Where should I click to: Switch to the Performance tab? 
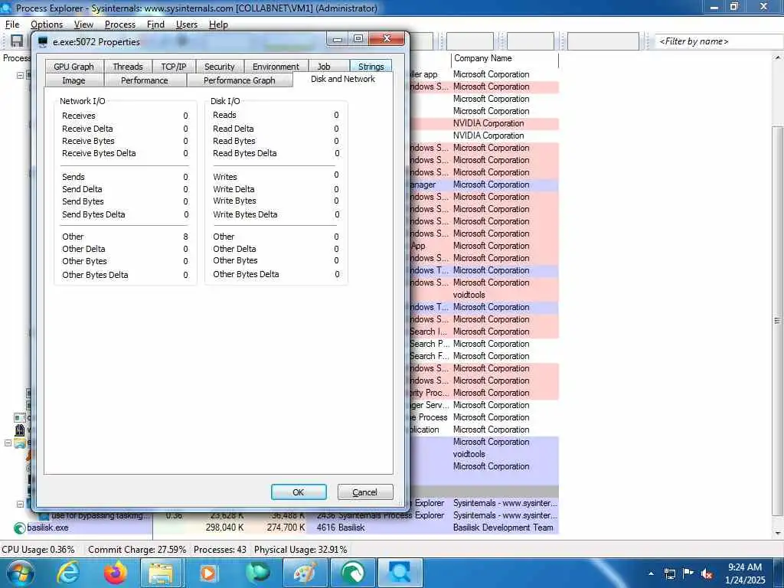pos(145,80)
